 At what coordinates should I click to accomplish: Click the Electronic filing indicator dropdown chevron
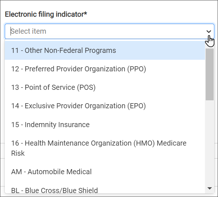coord(209,32)
